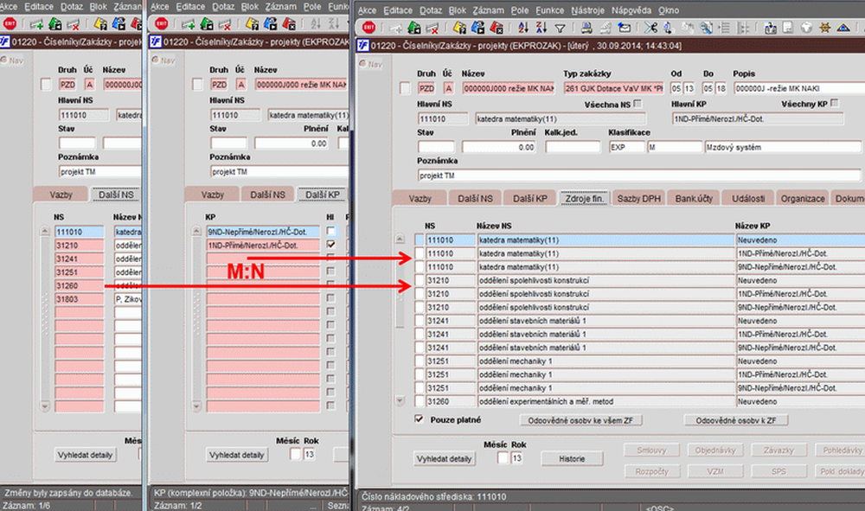Select Další NS tab in left window
This screenshot has width=865, height=511.
pyautogui.click(x=116, y=195)
